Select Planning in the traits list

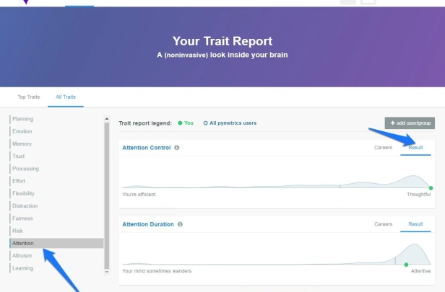22,119
